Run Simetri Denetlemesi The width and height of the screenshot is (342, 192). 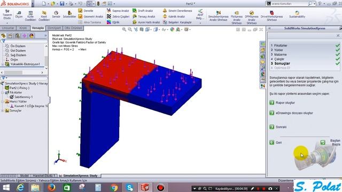point(177,11)
